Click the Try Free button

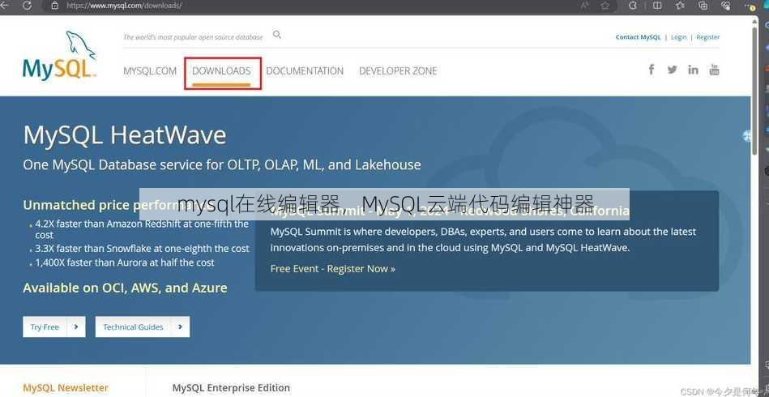[54, 327]
